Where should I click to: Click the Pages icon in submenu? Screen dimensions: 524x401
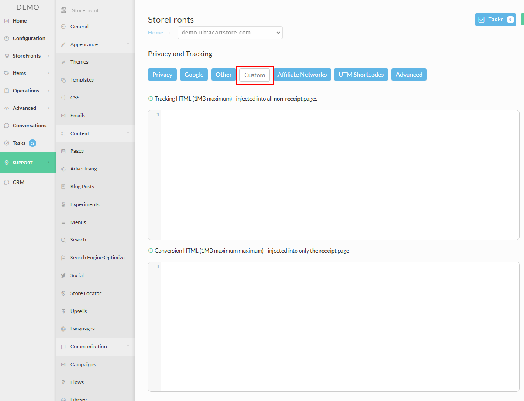pyautogui.click(x=63, y=151)
